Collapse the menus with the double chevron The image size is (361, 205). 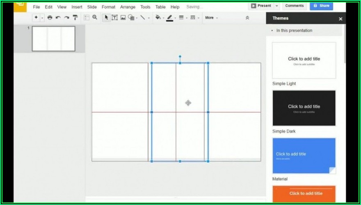click(247, 18)
